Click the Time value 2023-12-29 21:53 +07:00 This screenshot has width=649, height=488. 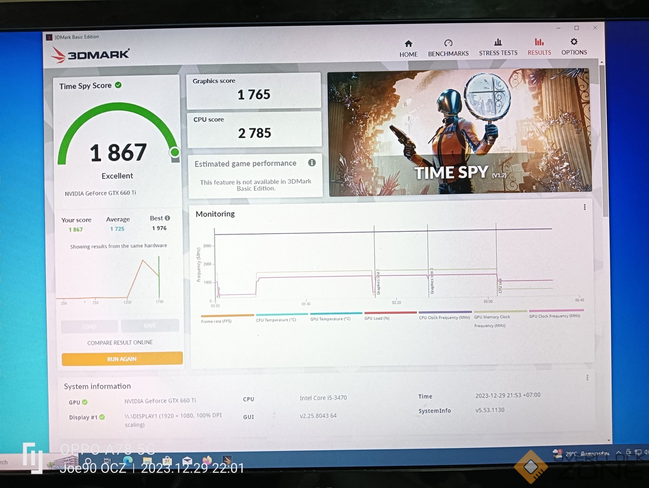pyautogui.click(x=508, y=395)
